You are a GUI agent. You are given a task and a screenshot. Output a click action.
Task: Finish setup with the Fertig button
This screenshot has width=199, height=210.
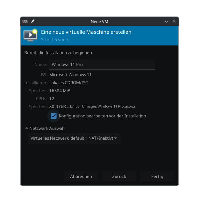pyautogui.click(x=157, y=177)
